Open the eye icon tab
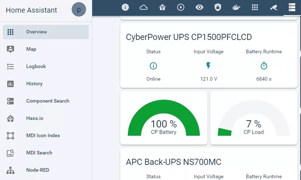This screenshot has width=301, height=180. pyautogui.click(x=199, y=7)
